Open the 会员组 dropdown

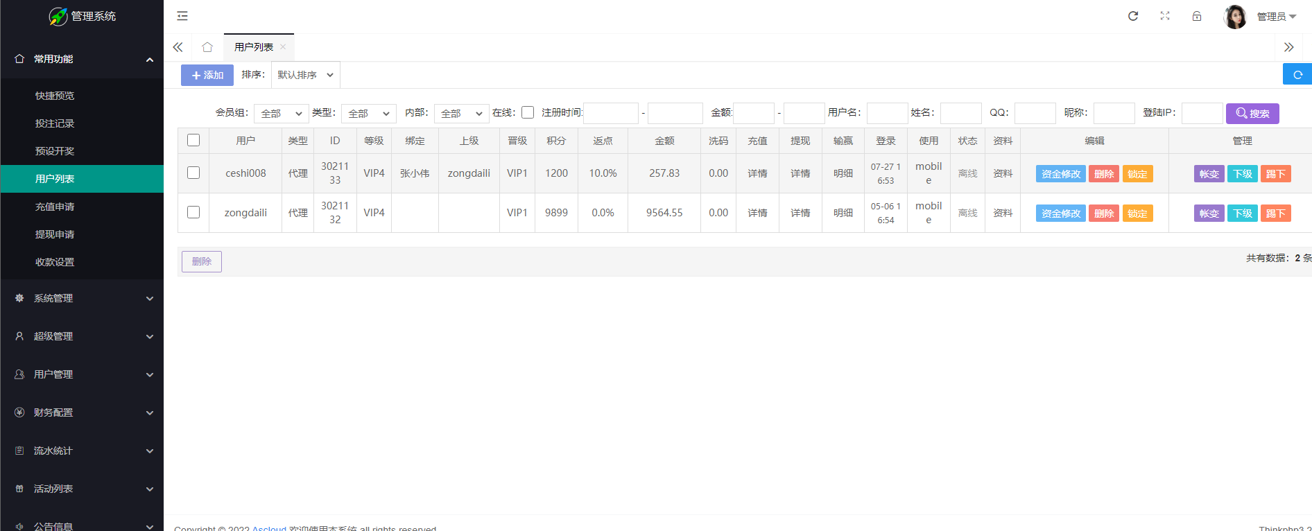tap(282, 113)
